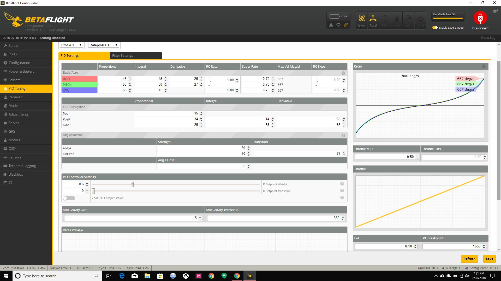Click D Setpoint Weight help icon

point(342,184)
